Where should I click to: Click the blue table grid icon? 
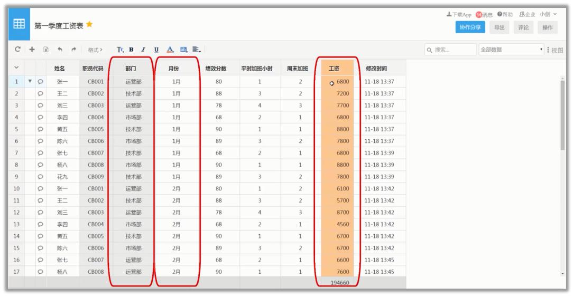(x=19, y=24)
